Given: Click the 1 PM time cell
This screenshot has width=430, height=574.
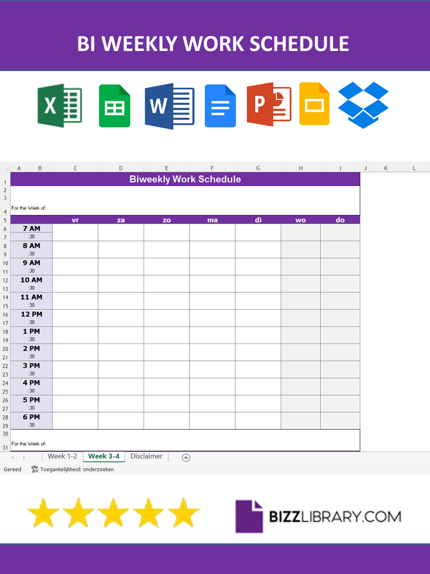Looking at the screenshot, I should (x=31, y=331).
